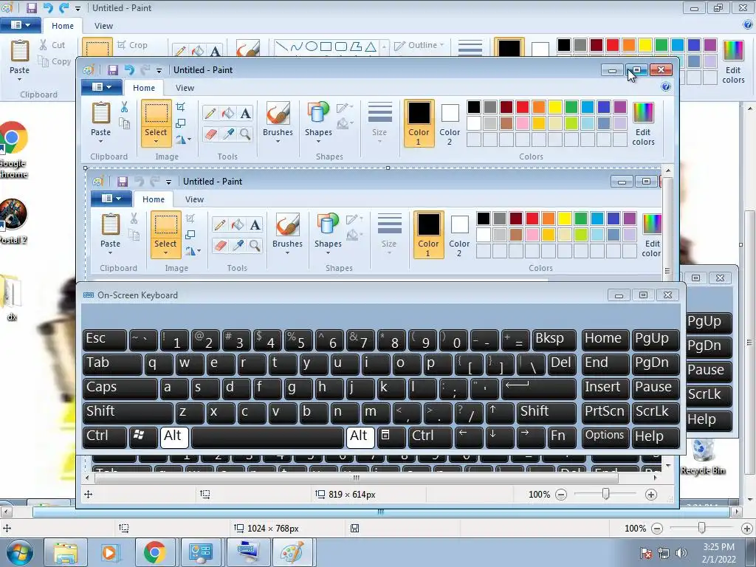Click Save icon in front Paint title bar
This screenshot has width=756, height=567.
tap(112, 70)
